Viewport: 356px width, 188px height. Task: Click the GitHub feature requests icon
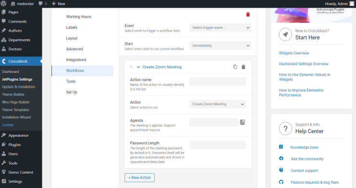pos(281,182)
